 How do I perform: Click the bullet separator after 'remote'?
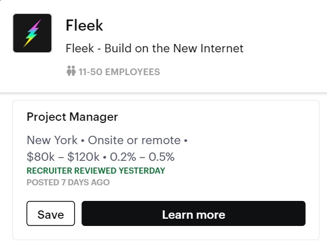(x=186, y=141)
